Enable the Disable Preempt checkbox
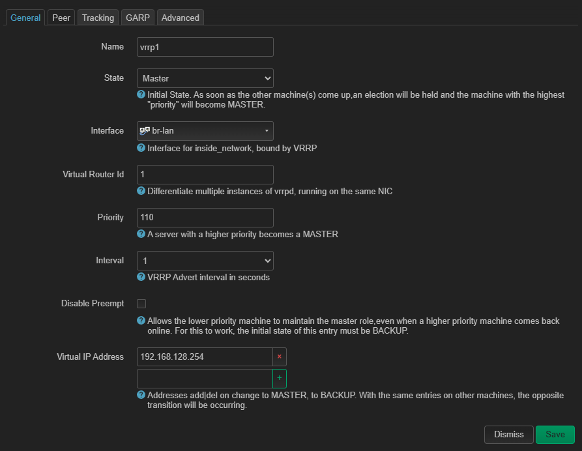 (x=141, y=304)
